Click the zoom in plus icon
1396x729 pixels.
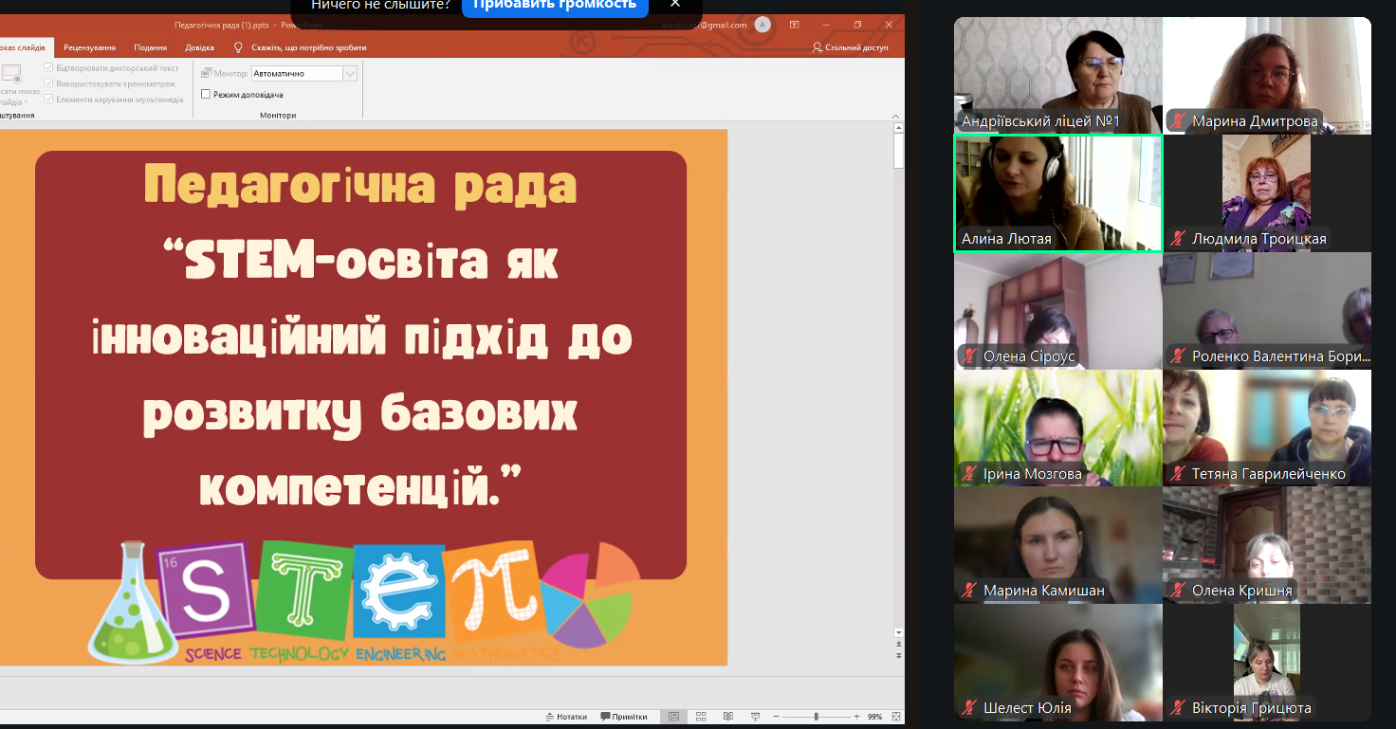coord(856,717)
